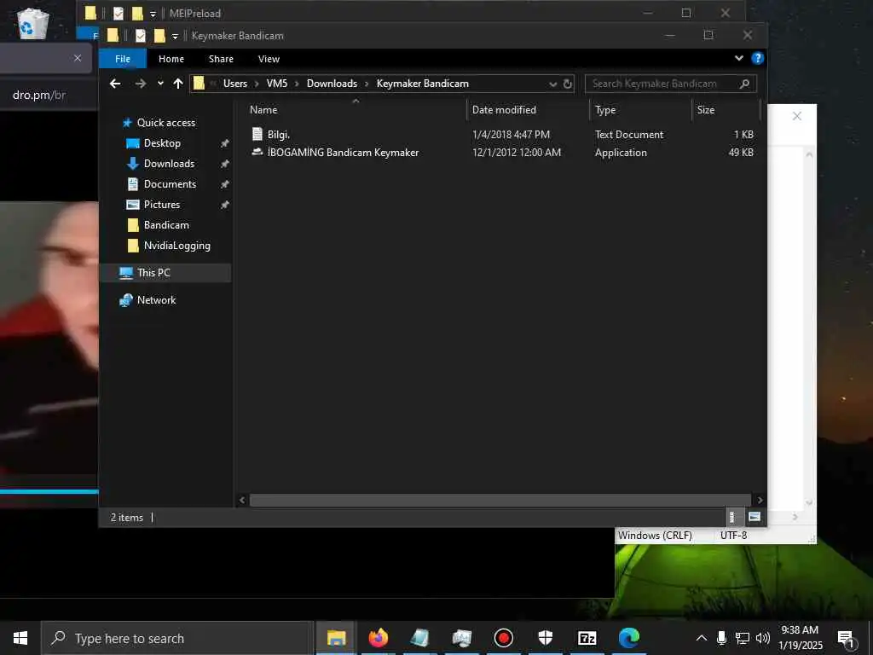Click the horizontal scrollbar in file list

pos(500,500)
